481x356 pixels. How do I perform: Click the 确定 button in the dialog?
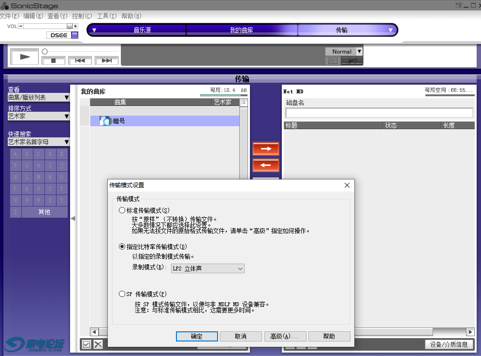click(x=196, y=336)
